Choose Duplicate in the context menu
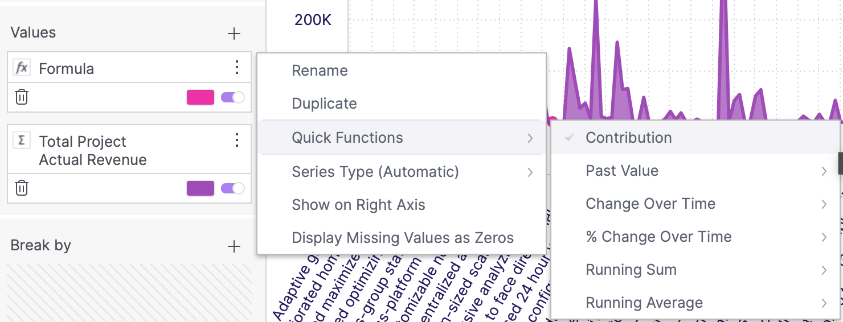 tap(402, 104)
